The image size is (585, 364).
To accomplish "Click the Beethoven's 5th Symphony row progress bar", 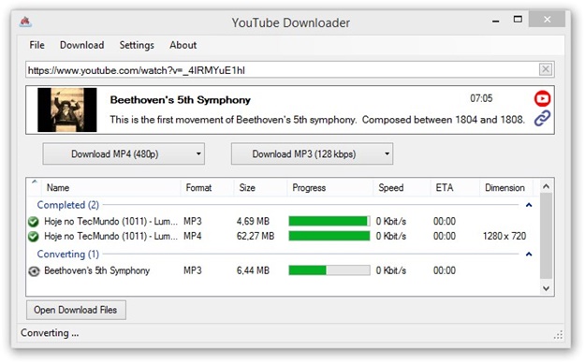I will (329, 270).
